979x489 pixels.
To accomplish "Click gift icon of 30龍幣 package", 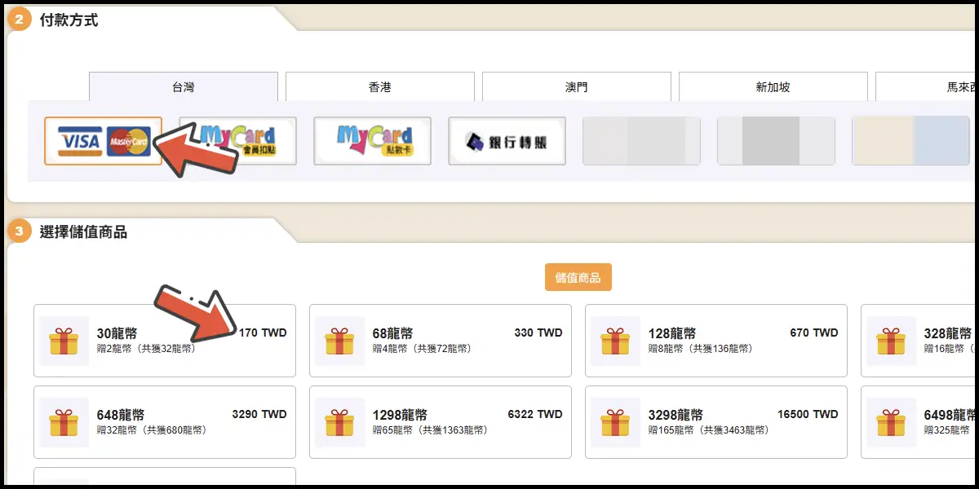I will click(64, 341).
